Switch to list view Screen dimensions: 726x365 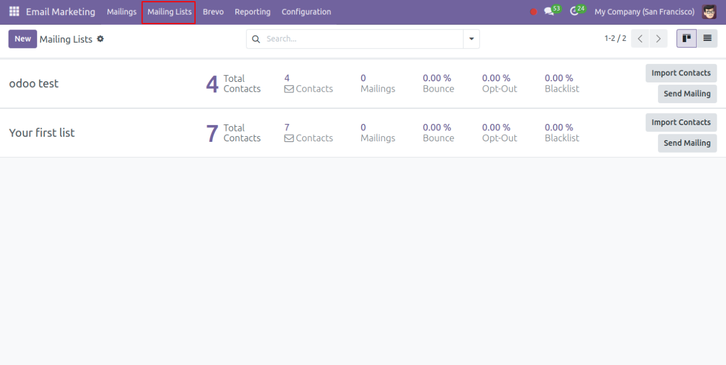[x=707, y=39]
